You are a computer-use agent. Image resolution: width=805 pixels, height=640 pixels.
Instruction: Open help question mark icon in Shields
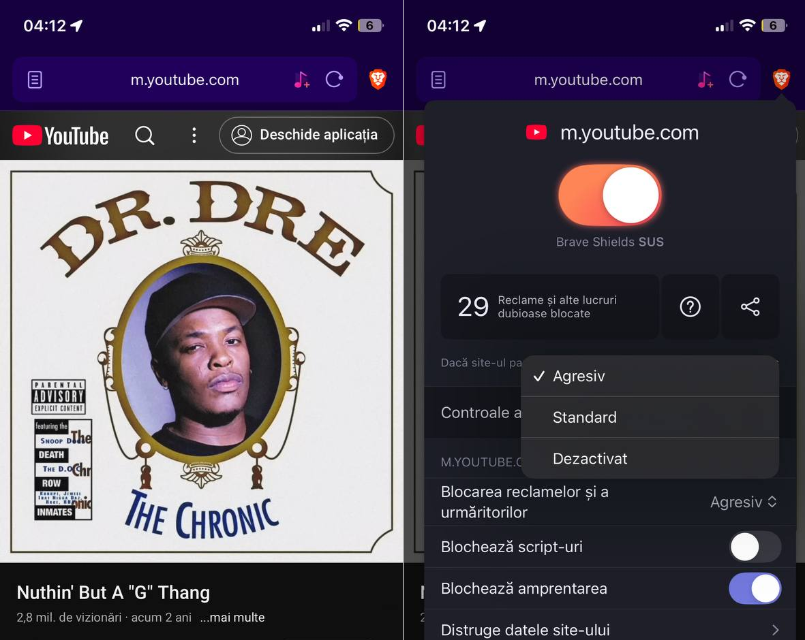click(x=690, y=306)
